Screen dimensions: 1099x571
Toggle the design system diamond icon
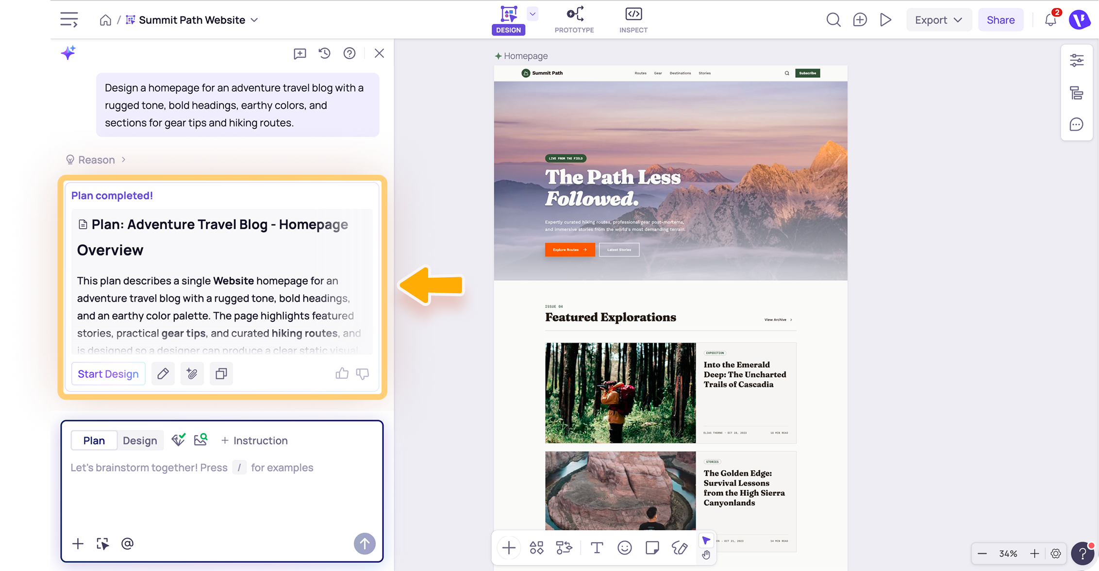[x=178, y=440]
